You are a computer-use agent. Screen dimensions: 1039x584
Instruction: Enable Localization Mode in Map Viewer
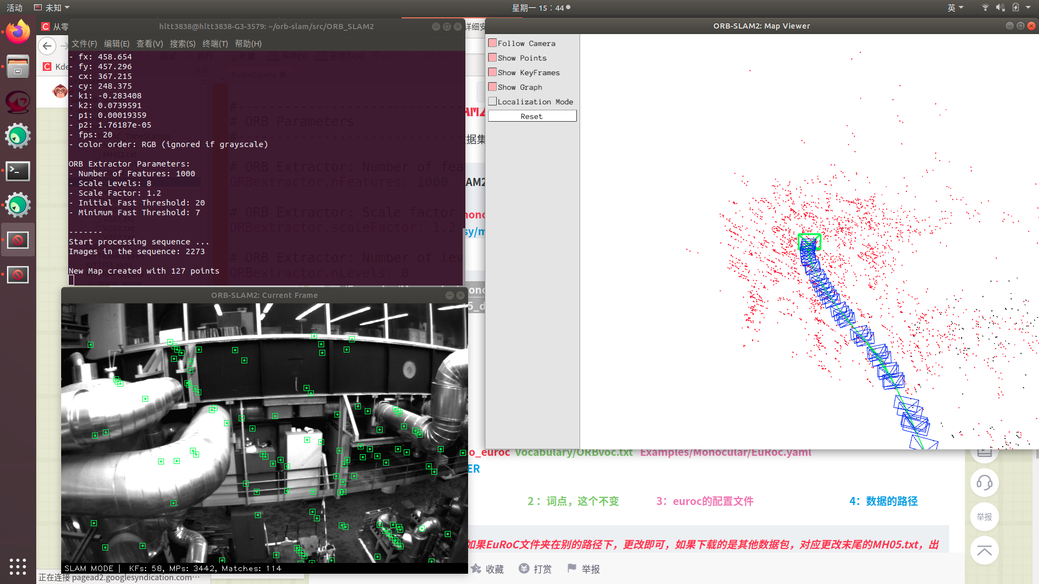point(492,101)
